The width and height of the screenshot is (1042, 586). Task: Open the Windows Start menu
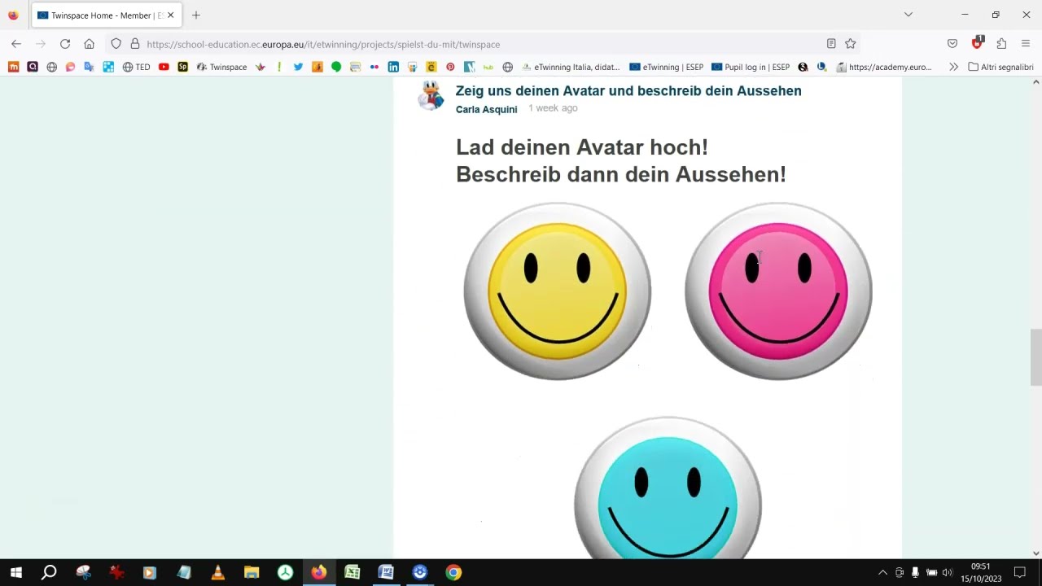[15, 572]
